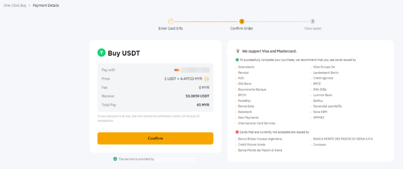Click Revolut in the recommended issuers list

coord(244,73)
